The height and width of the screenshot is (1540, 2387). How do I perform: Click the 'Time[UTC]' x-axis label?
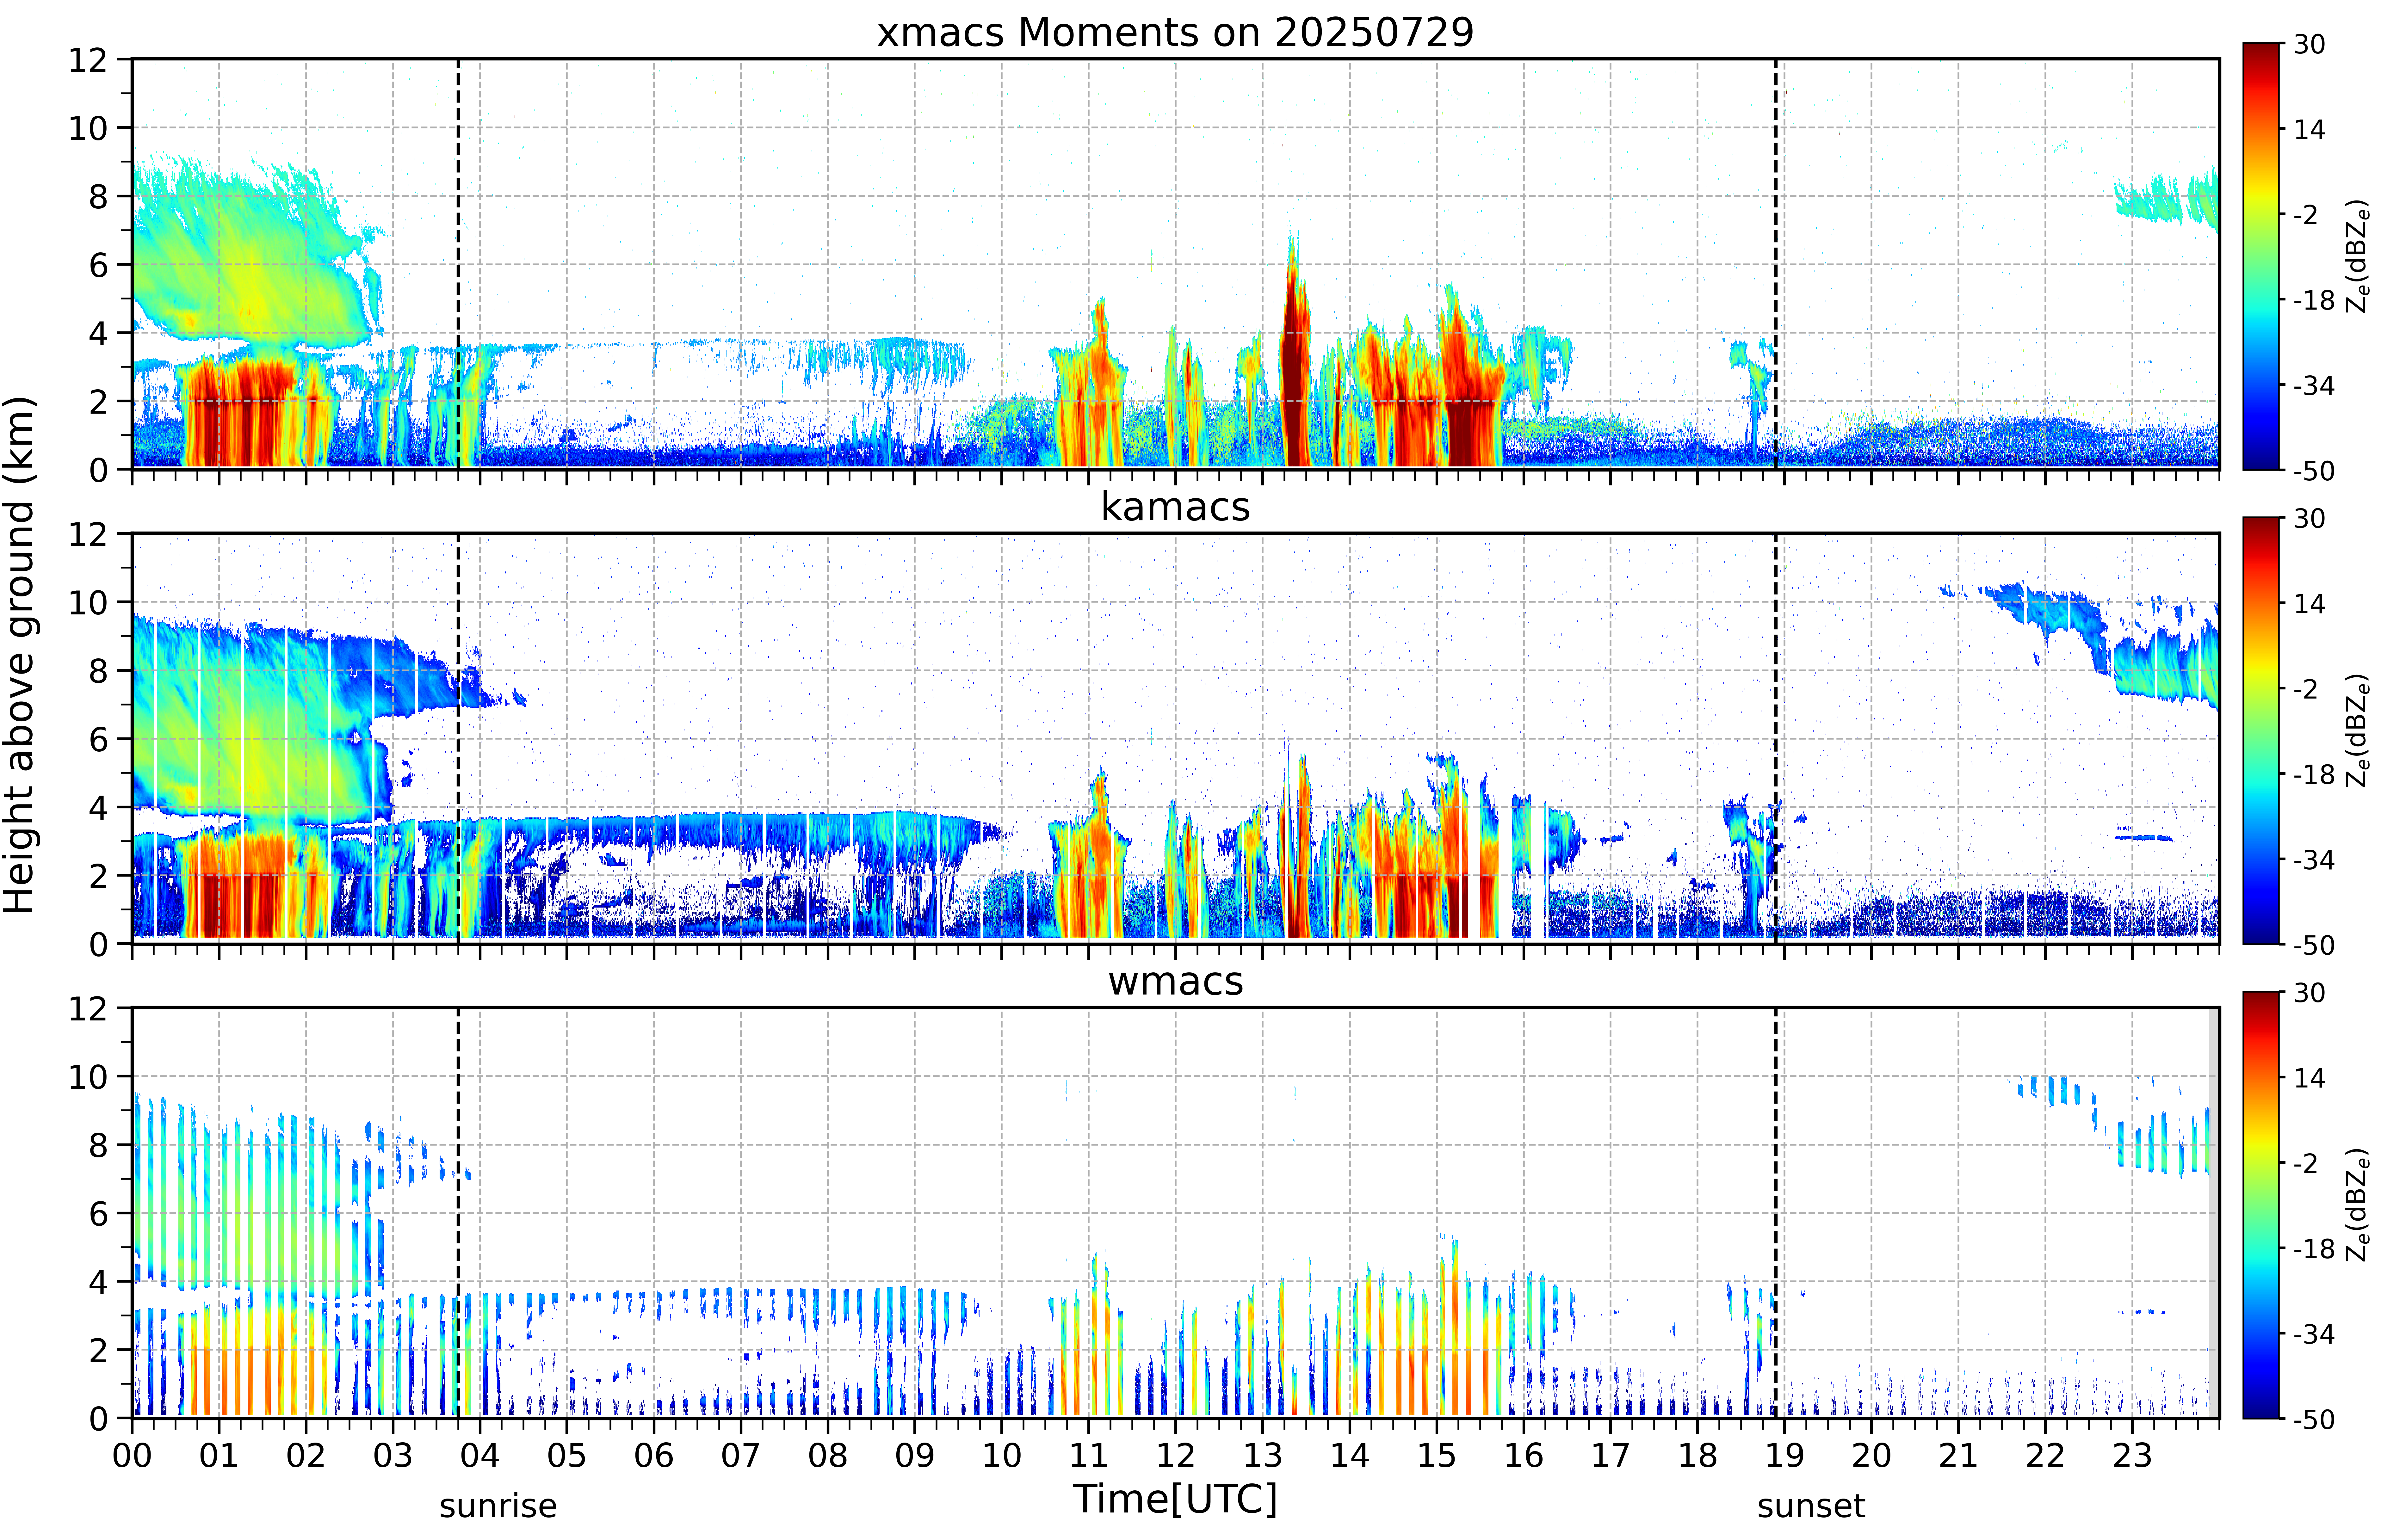(x=1175, y=1499)
